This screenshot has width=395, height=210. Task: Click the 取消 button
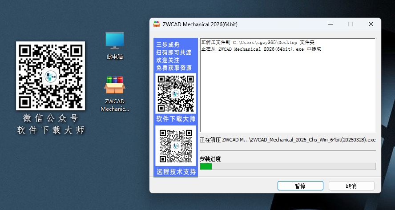coord(351,186)
